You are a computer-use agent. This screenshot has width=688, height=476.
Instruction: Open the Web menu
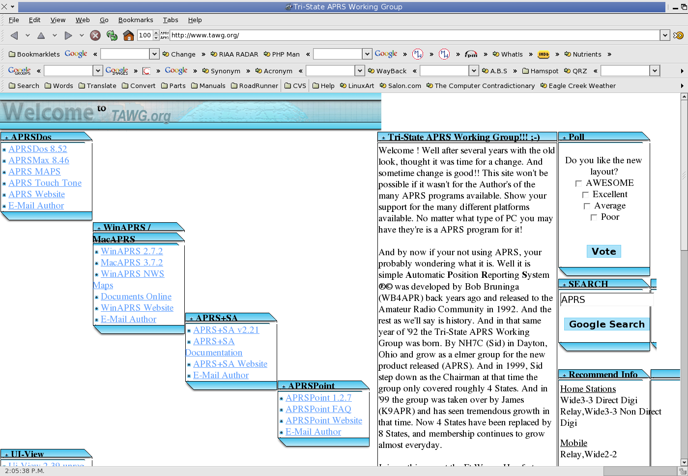pyautogui.click(x=83, y=20)
